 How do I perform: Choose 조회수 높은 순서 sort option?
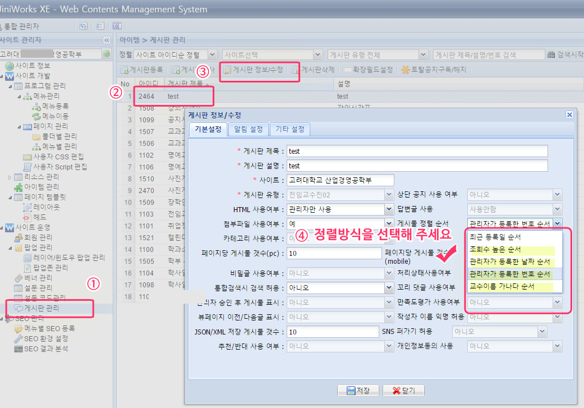click(x=495, y=249)
